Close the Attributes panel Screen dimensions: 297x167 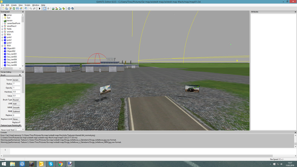(x=295, y=12)
